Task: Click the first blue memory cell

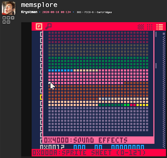Action: tap(50, 70)
